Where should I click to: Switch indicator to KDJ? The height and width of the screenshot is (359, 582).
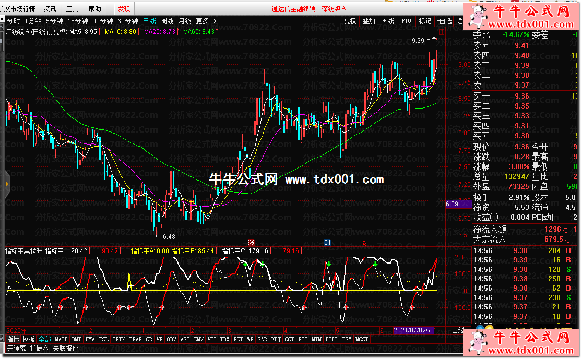[276, 339]
